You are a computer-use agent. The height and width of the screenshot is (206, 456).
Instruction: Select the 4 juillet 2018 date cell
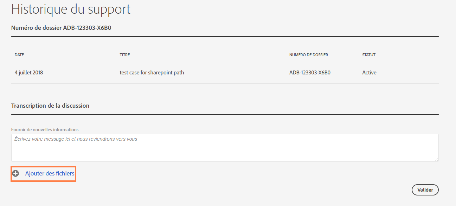29,73
